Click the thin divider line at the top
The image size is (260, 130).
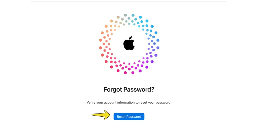129,1
